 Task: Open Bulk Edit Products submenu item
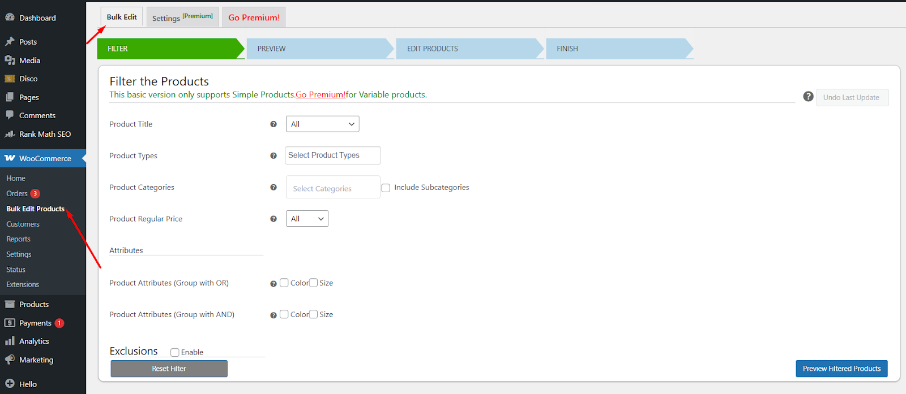click(35, 209)
